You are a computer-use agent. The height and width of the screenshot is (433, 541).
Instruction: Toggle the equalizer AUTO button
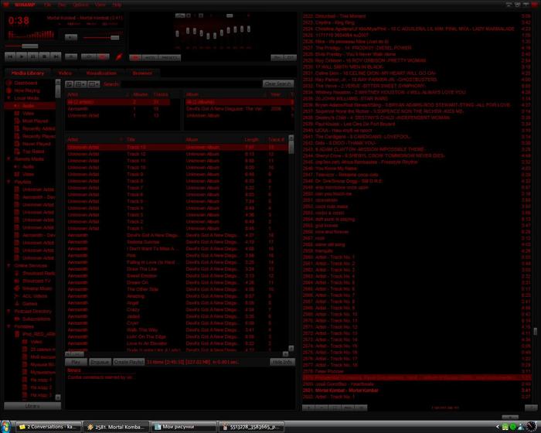coord(150,58)
